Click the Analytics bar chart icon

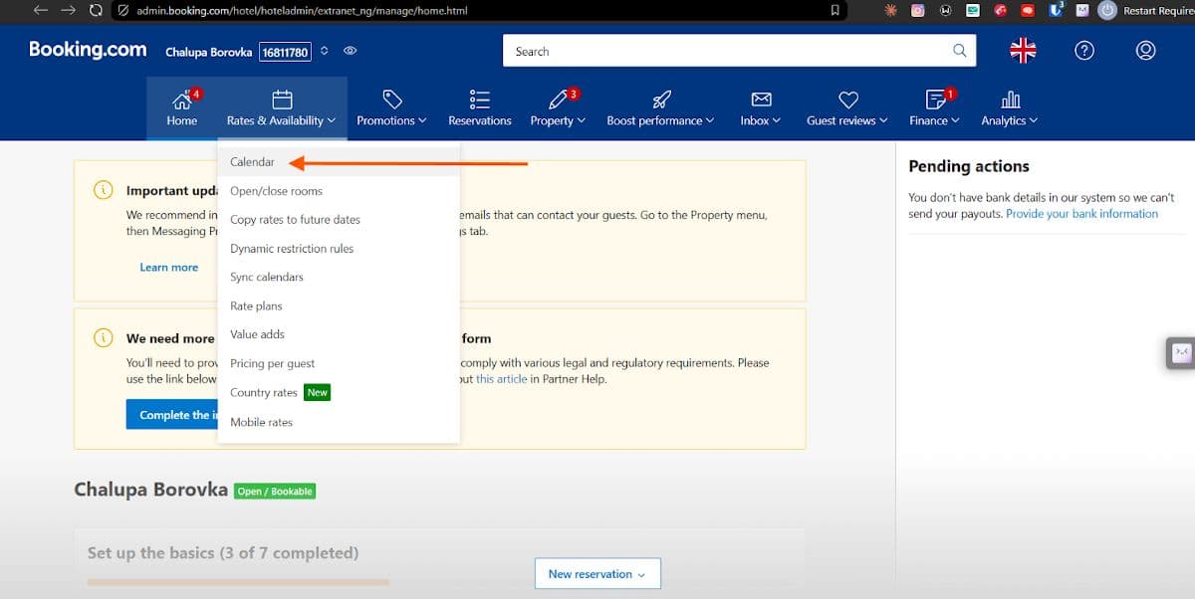coord(1010,100)
